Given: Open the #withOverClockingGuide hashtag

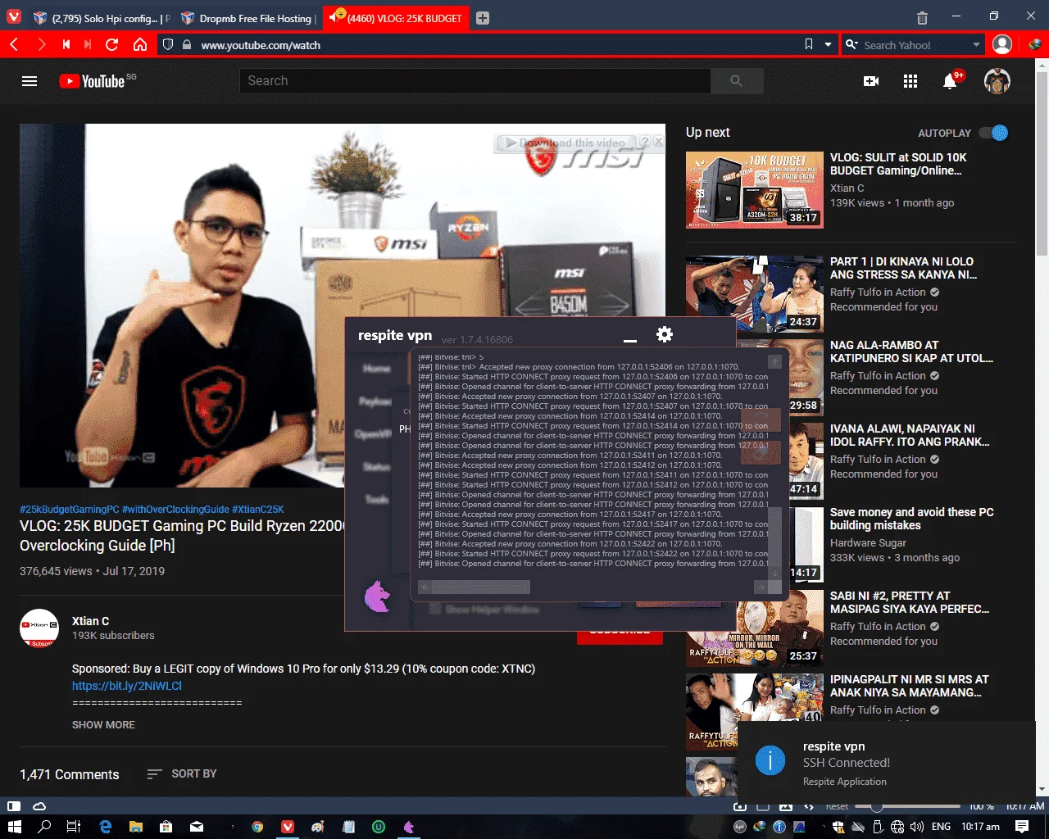Looking at the screenshot, I should 175,509.
